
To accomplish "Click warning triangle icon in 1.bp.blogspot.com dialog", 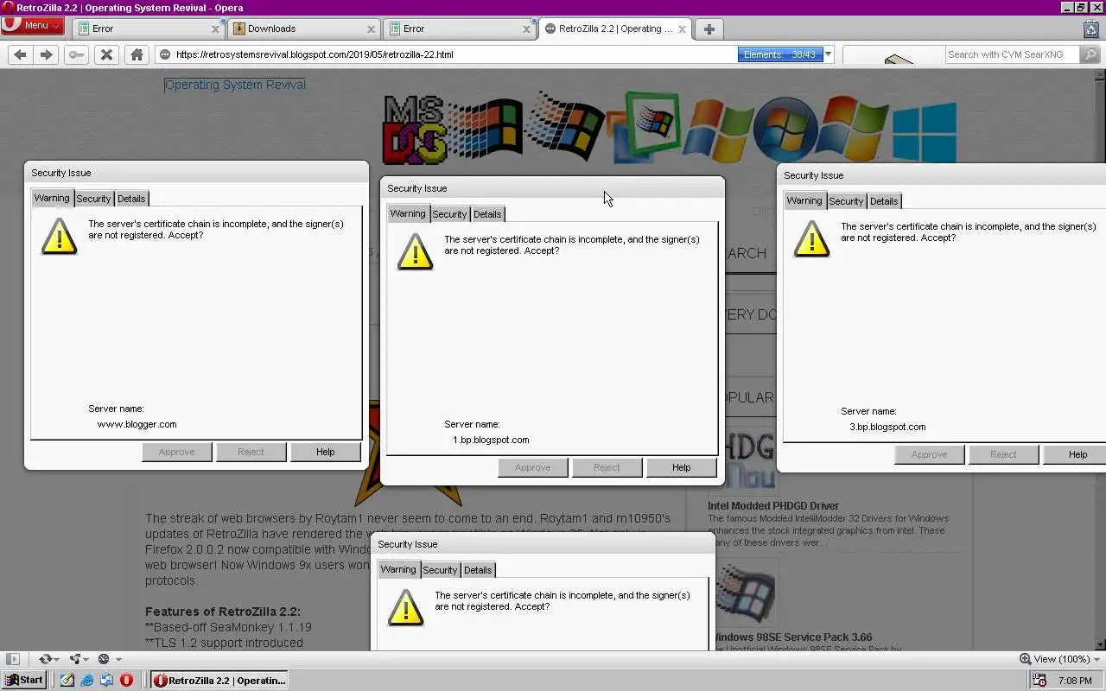I will (x=415, y=251).
